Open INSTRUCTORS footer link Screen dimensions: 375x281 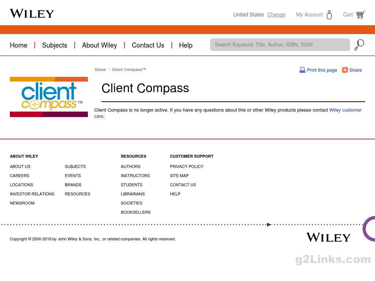tap(135, 176)
